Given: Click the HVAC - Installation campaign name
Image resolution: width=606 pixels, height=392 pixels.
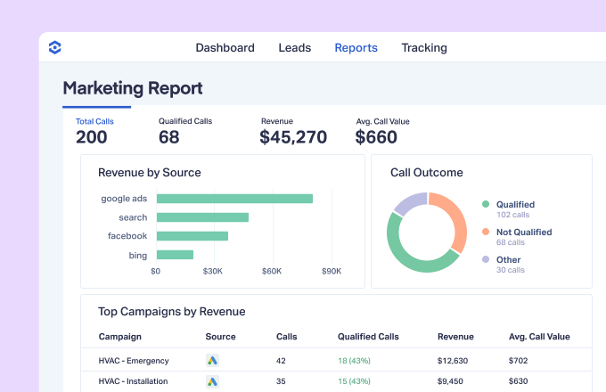Looking at the screenshot, I should (134, 381).
